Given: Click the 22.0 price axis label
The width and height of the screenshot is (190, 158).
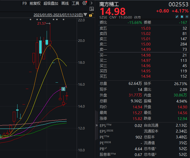Looking at the screenshot, I should 81,20.
